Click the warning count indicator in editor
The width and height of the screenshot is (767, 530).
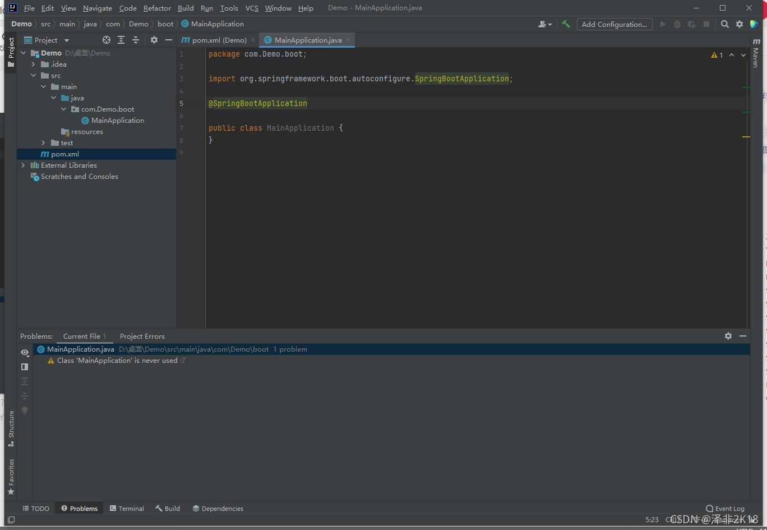[x=717, y=55]
